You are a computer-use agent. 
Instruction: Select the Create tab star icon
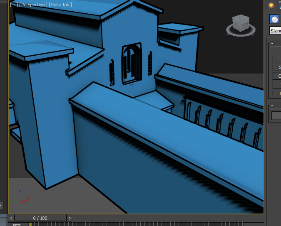[x=271, y=5]
